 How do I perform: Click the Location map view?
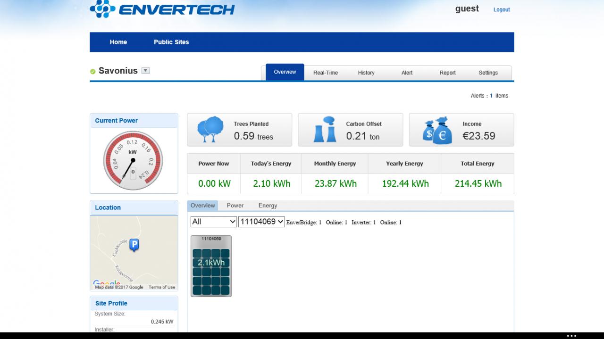click(134, 253)
